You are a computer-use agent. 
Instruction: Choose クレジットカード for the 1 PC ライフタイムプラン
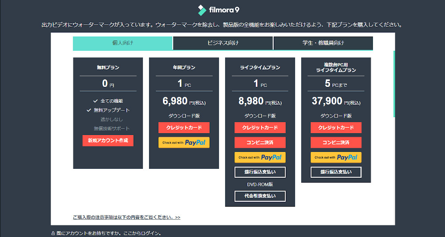[x=260, y=127]
